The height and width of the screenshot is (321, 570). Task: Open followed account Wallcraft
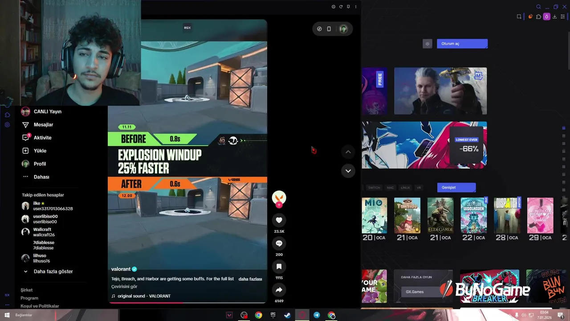click(x=38, y=232)
